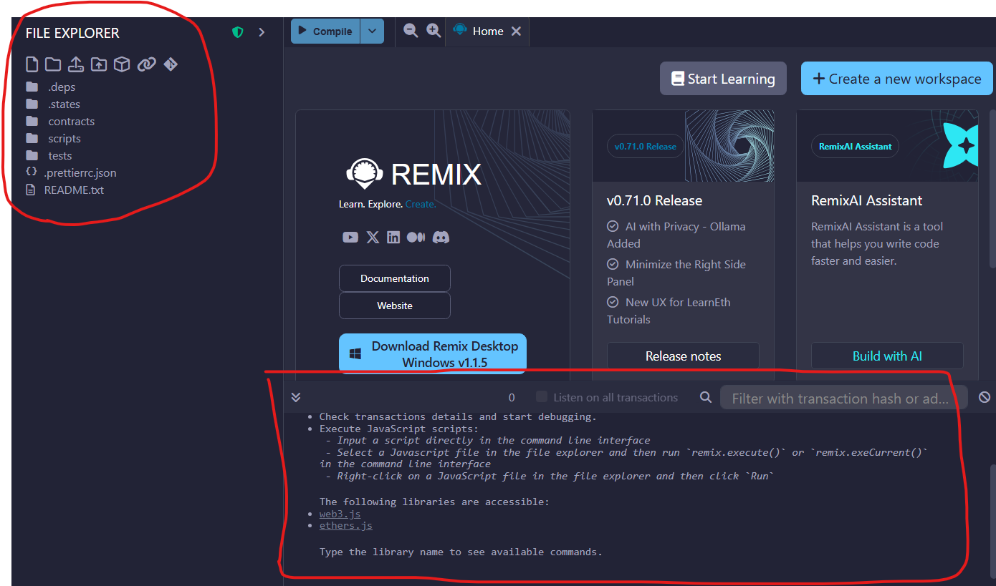
Task: Click 'Minimize the Right Side Panel' text
Action: click(676, 273)
